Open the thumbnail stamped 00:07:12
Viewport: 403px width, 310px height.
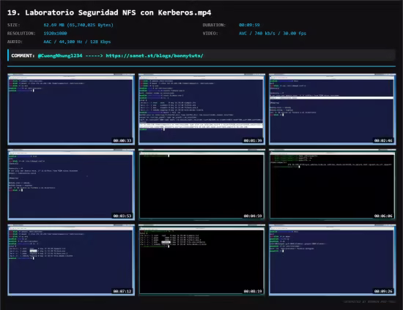coord(71,260)
